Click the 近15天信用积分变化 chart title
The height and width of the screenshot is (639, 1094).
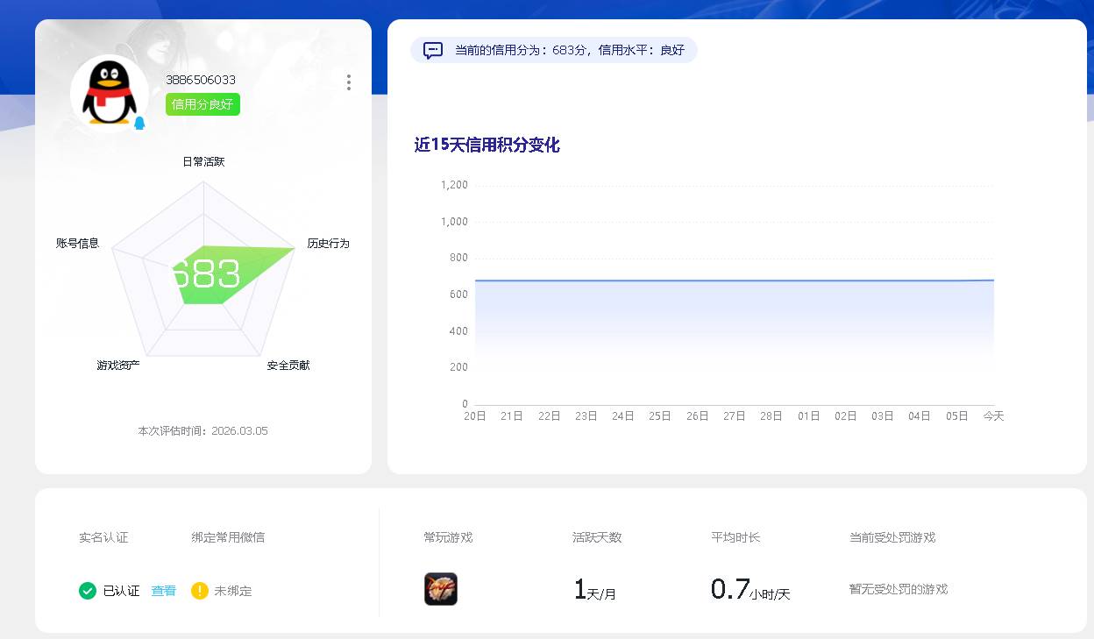click(485, 146)
